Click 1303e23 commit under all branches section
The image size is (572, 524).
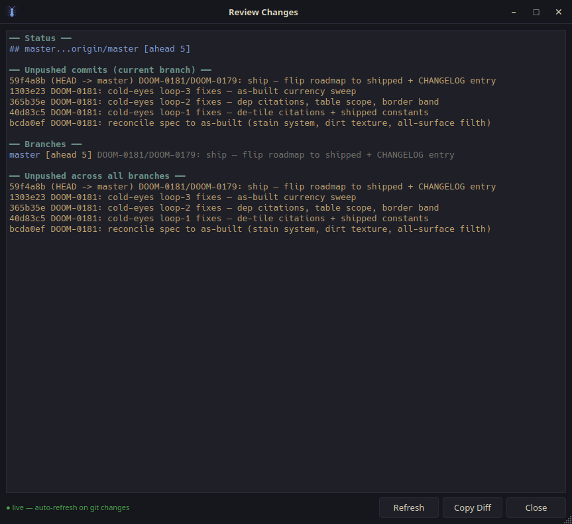click(x=182, y=197)
